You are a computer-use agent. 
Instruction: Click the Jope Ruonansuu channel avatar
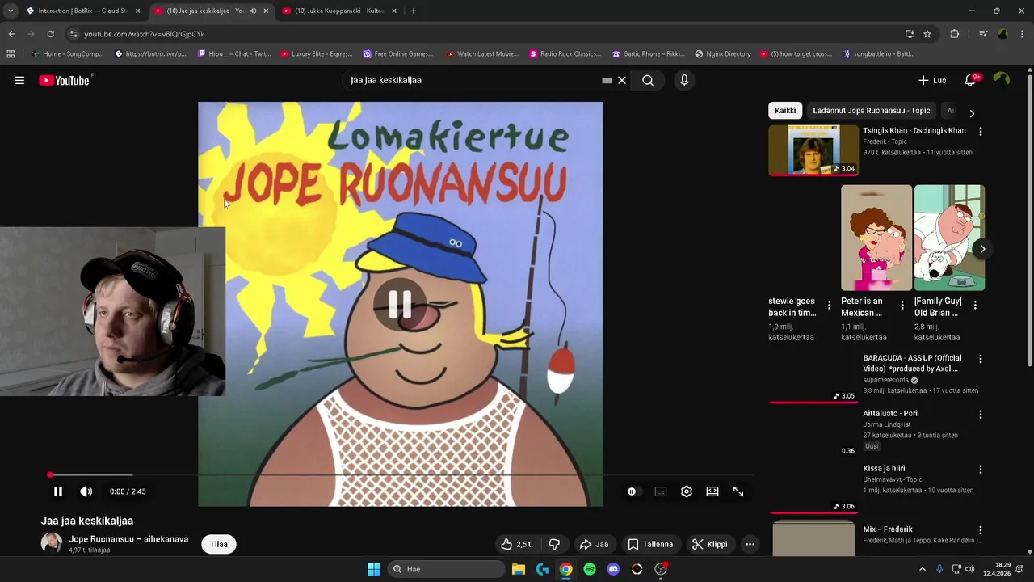[52, 543]
